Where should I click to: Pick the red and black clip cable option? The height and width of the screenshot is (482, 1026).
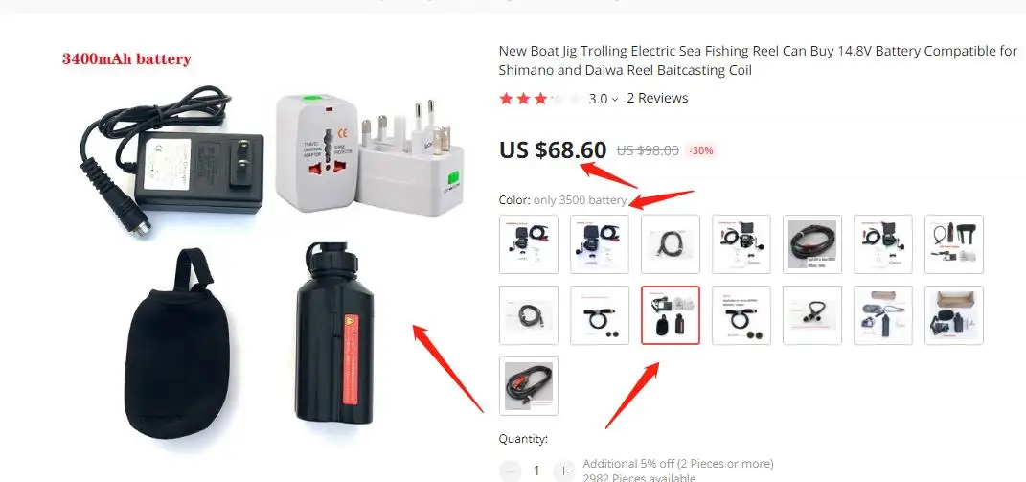click(529, 386)
